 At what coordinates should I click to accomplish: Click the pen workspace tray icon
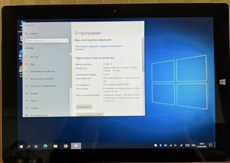pyautogui.click(x=181, y=145)
